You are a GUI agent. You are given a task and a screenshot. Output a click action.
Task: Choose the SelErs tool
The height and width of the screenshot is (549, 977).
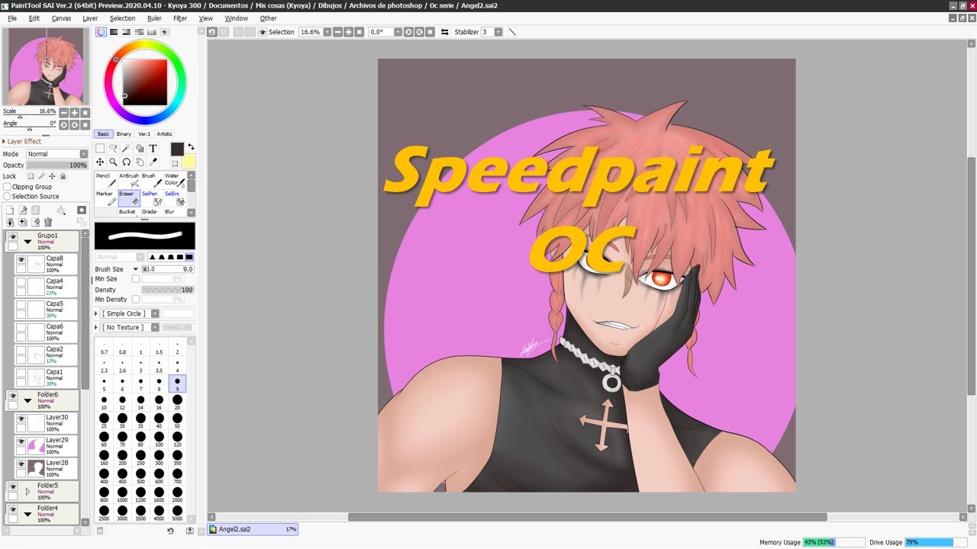pos(175,198)
